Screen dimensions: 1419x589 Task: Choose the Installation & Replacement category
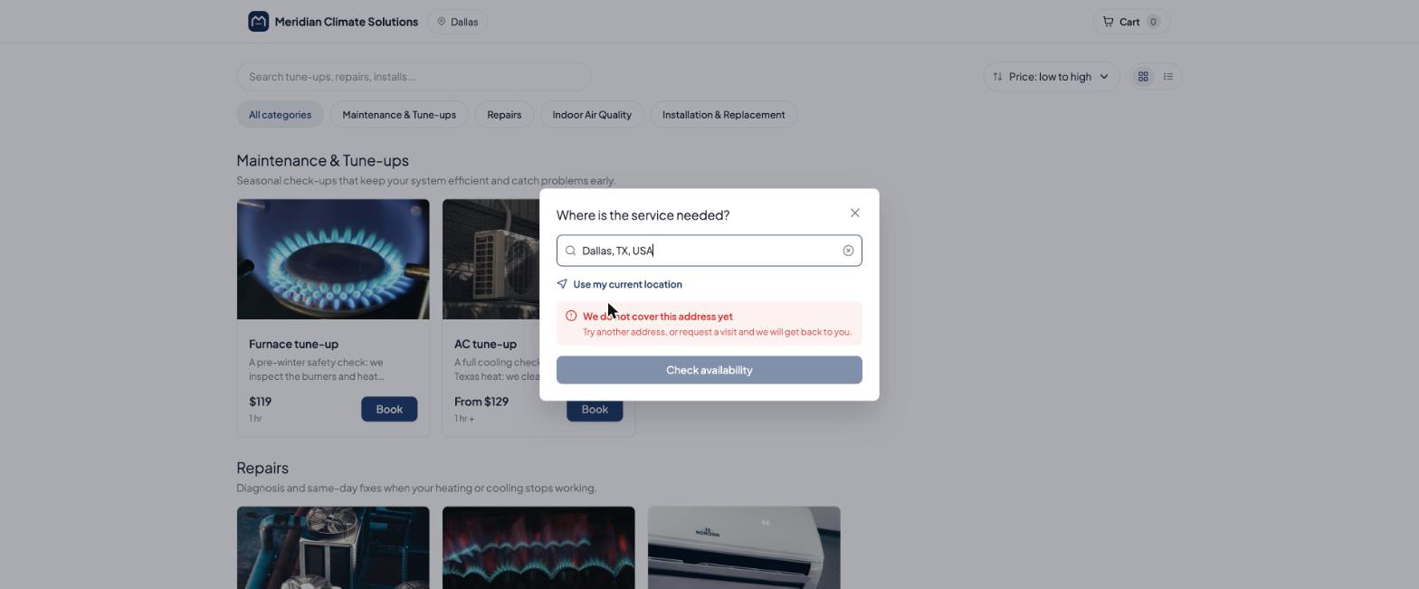point(723,115)
